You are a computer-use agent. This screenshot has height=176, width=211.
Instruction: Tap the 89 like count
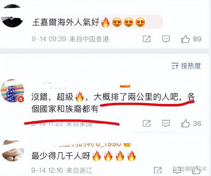[197, 39]
